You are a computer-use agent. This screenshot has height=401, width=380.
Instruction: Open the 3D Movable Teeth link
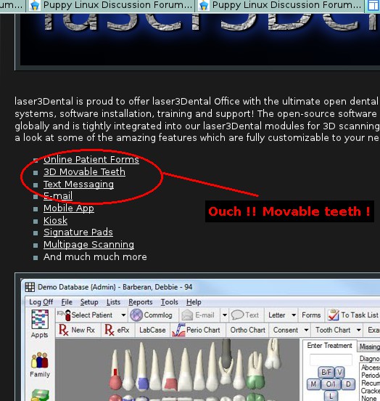point(84,172)
